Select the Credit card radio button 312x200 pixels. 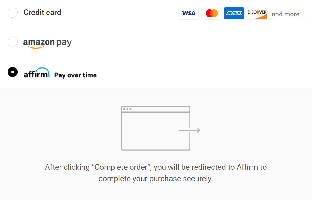tap(13, 13)
